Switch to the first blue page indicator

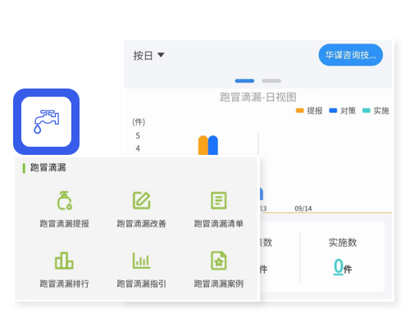tap(244, 80)
